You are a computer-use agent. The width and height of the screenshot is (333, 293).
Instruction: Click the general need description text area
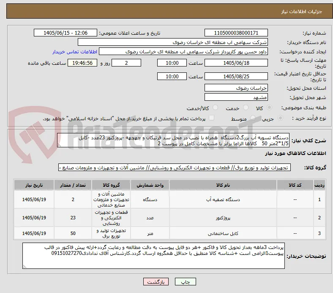[x=173, y=141]
